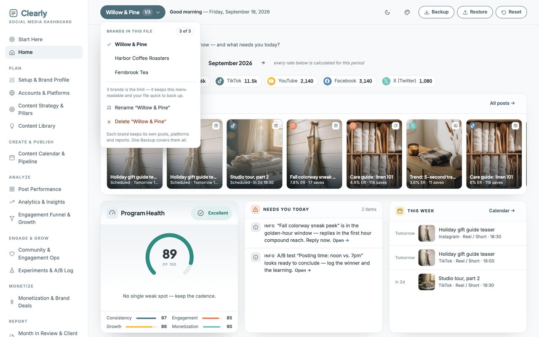The width and height of the screenshot is (539, 337).
Task: Open Engagement Funnel & Growth
Action: point(44,218)
